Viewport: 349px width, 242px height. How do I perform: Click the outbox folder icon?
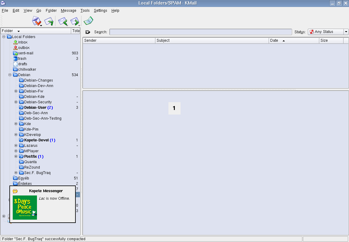click(x=15, y=47)
